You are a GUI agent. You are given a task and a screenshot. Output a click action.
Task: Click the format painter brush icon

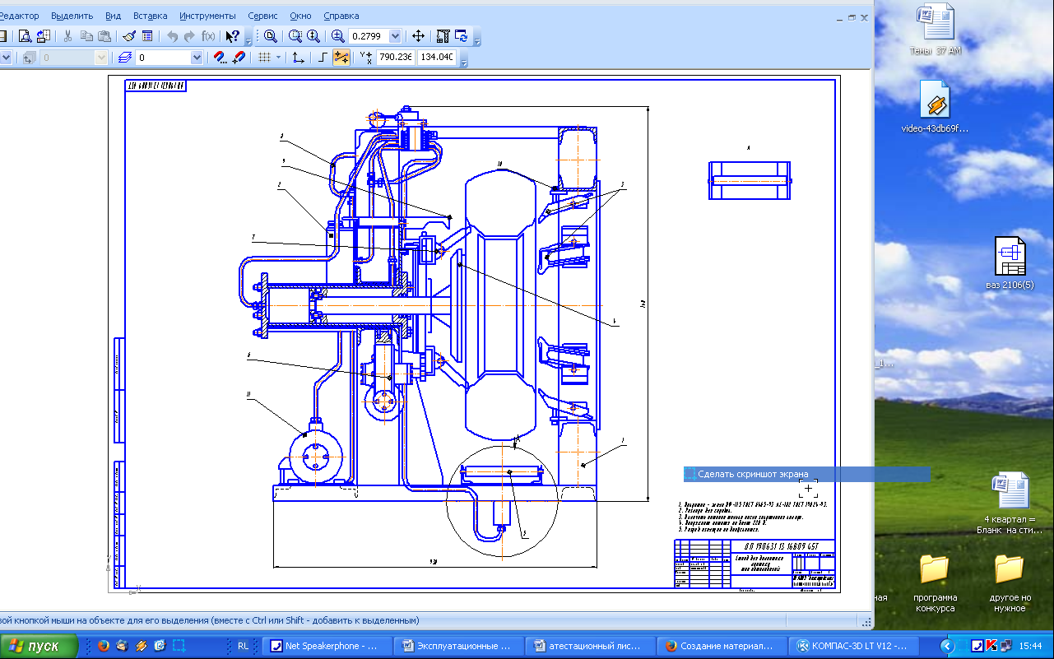click(x=129, y=36)
